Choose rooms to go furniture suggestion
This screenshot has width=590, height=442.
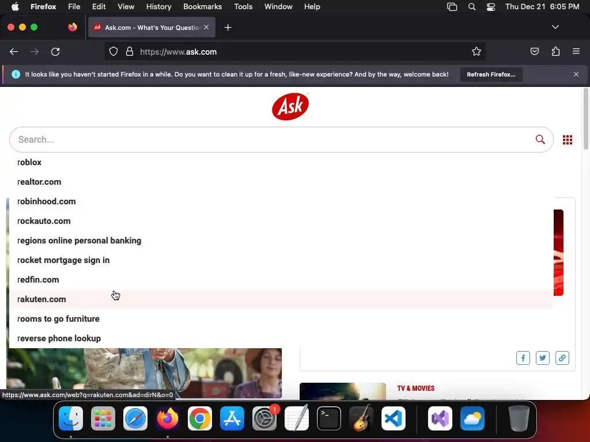[x=281, y=319]
